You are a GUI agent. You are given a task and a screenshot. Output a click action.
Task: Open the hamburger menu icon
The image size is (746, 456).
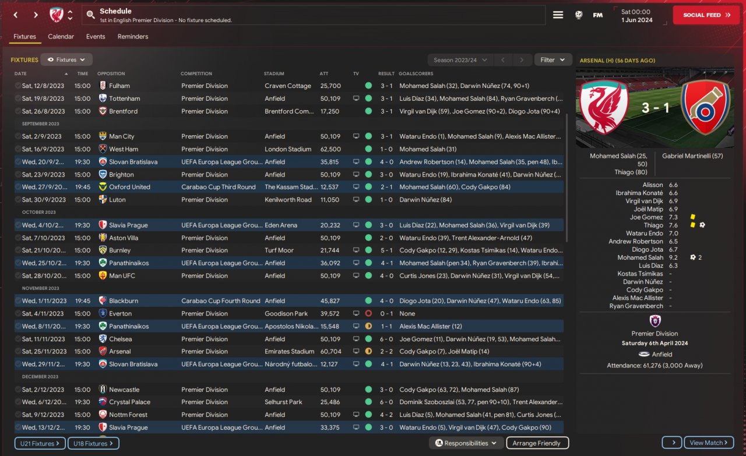558,15
